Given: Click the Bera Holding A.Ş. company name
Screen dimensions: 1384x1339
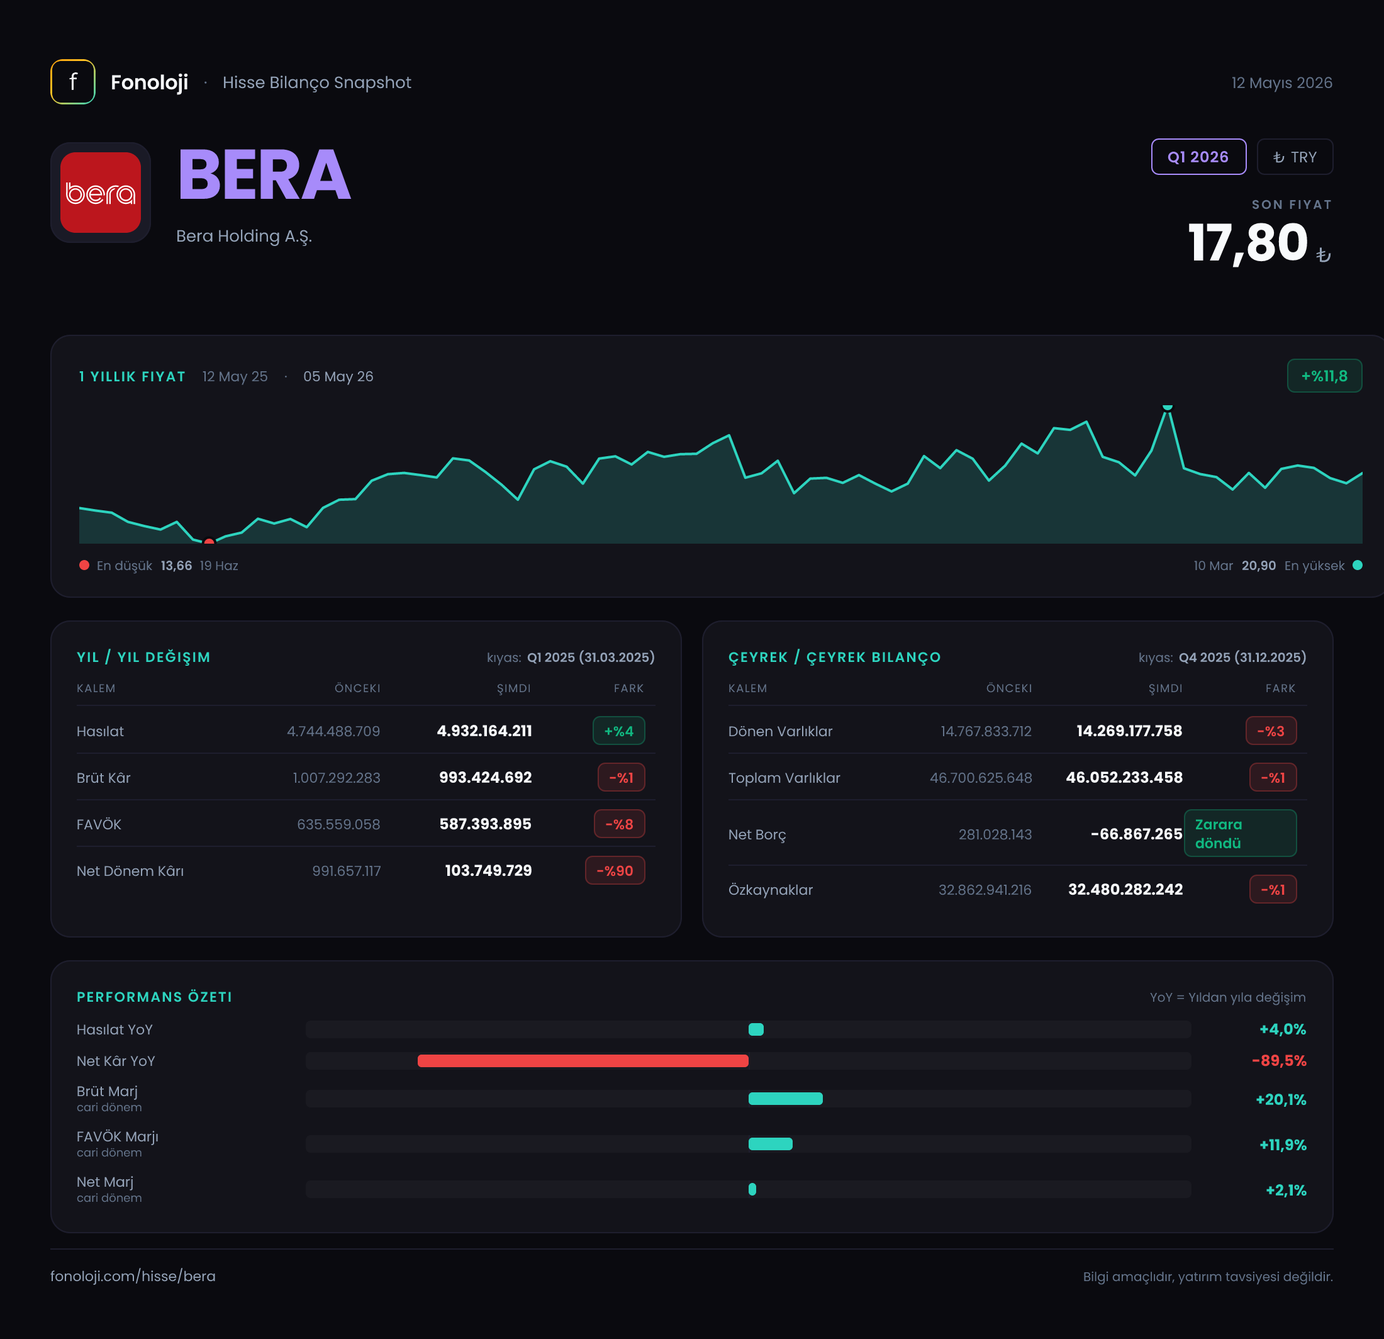Looking at the screenshot, I should click(x=243, y=236).
